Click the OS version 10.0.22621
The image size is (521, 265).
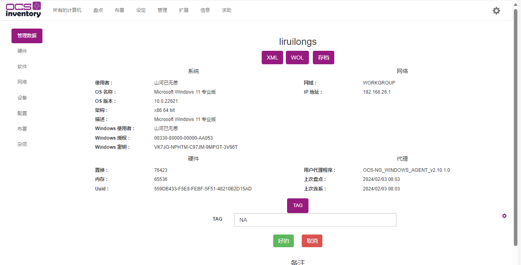[166, 101]
